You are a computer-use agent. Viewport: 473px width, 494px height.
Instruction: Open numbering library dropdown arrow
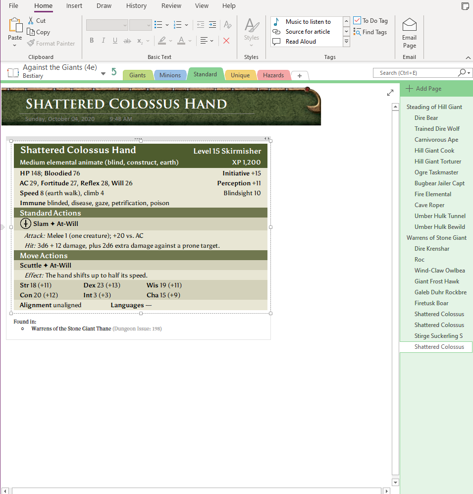[186, 25]
